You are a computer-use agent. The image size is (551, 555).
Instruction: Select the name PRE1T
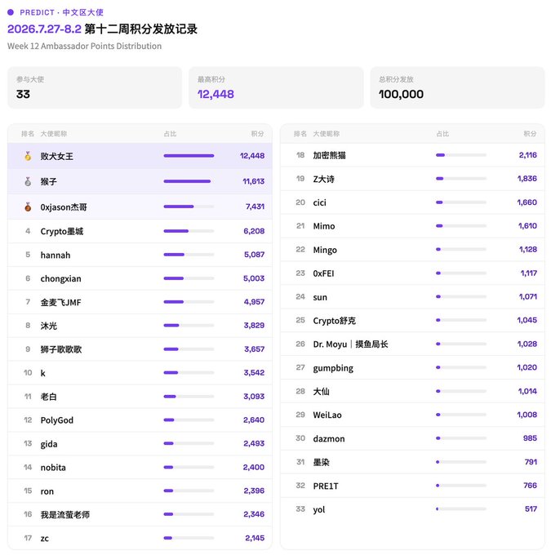326,486
